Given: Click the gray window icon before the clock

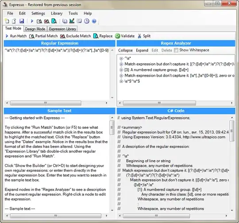Looking at the screenshot, I should point(79,21).
